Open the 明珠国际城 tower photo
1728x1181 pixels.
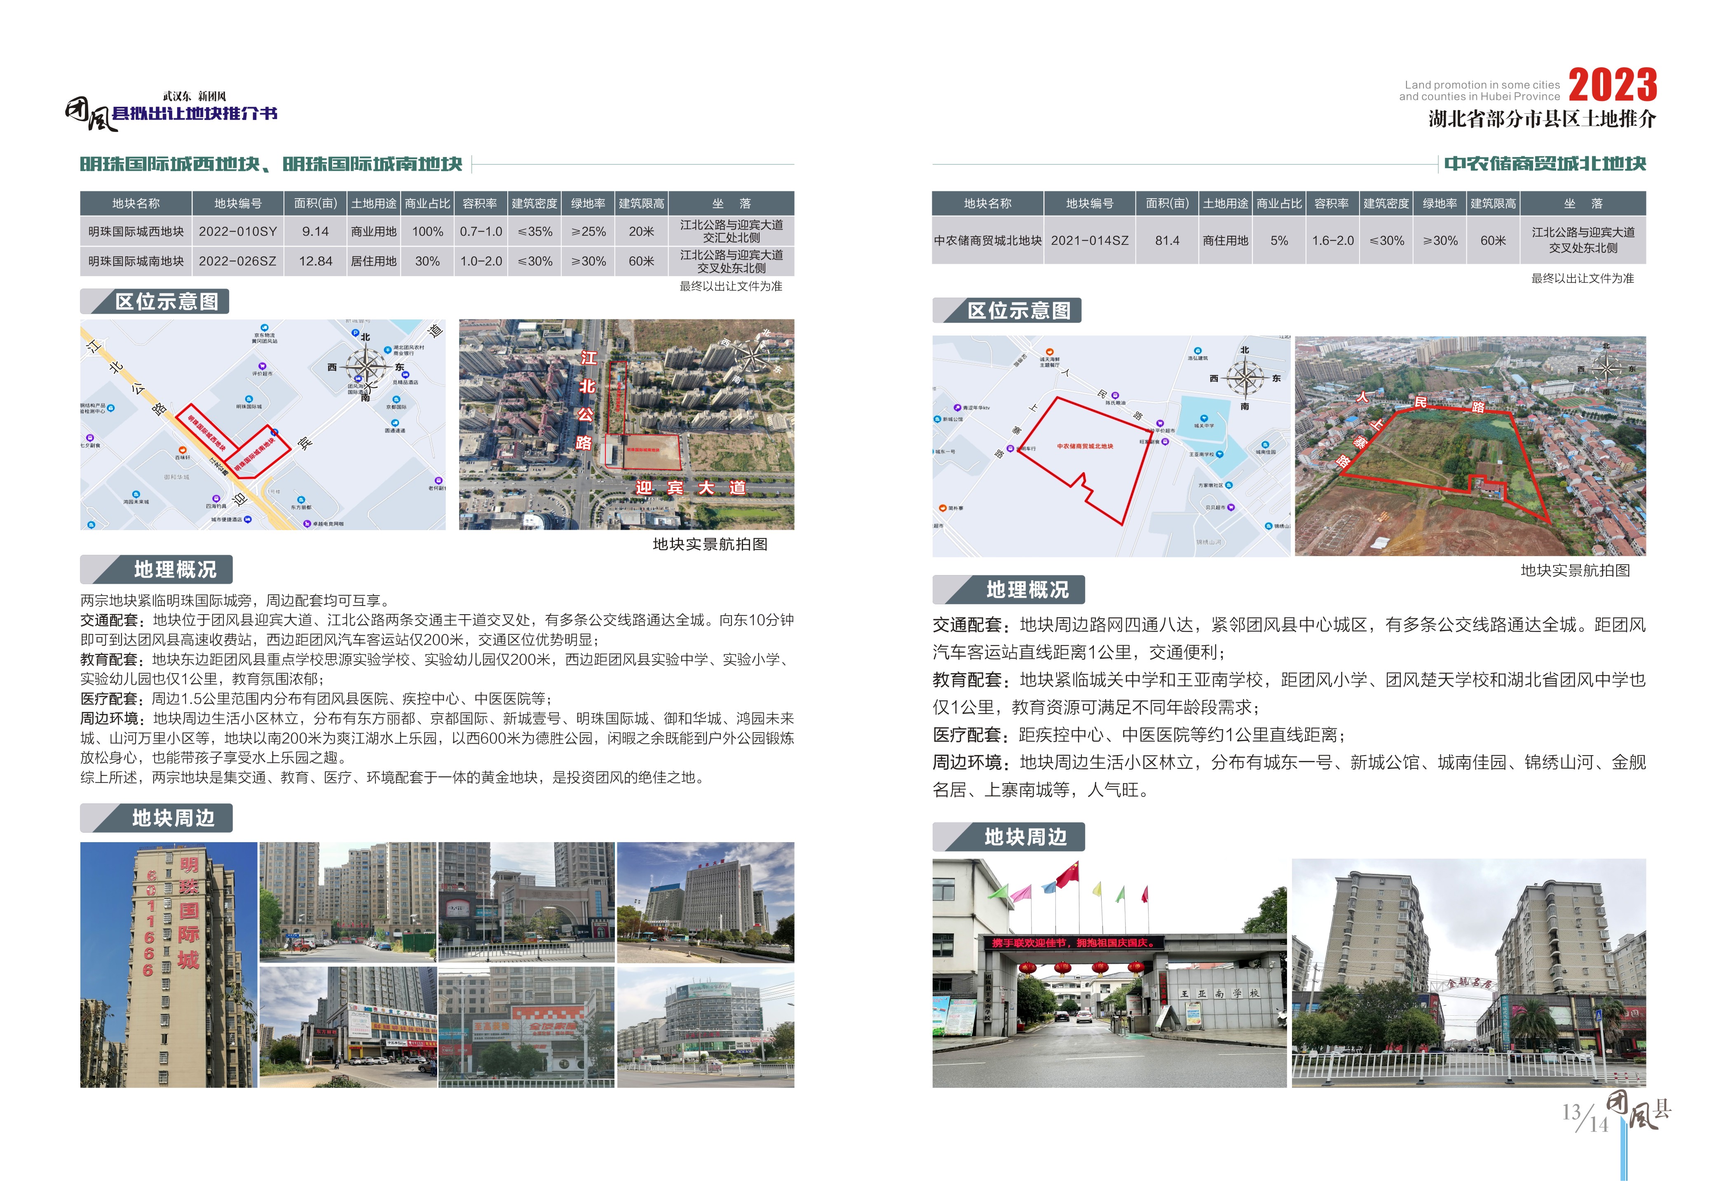point(169,965)
